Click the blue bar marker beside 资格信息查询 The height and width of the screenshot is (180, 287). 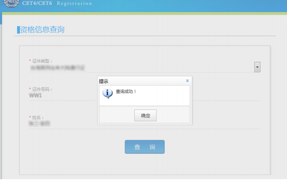(x=18, y=30)
